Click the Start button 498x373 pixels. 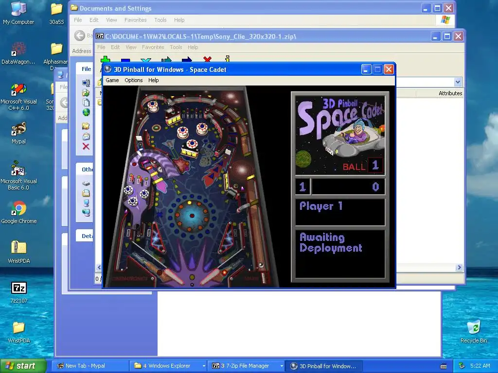pyautogui.click(x=23, y=366)
